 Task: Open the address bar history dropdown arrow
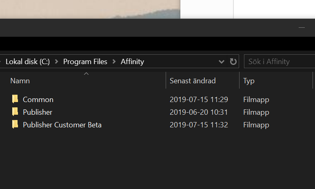(222, 62)
